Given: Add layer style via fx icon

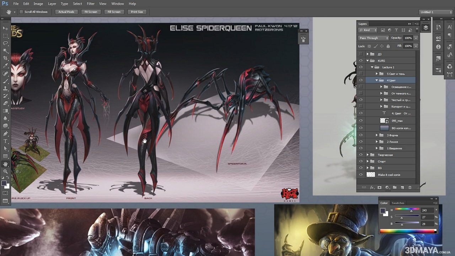Looking at the screenshot, I should tap(372, 187).
